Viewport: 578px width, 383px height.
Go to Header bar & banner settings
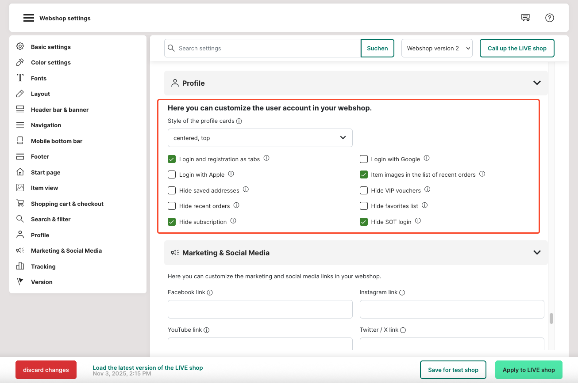(60, 110)
